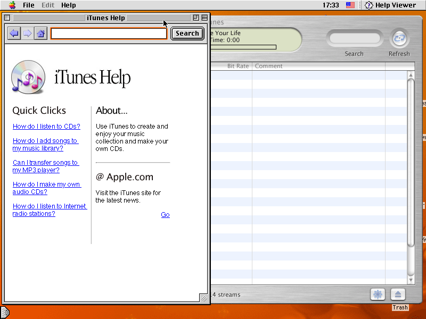Click the down arrow of iTunes scrollbar
The image size is (426, 319).
coord(411,280)
